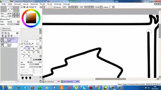Select the flat brush edge shape
The width and height of the screenshot is (161, 90).
click(x=40, y=59)
